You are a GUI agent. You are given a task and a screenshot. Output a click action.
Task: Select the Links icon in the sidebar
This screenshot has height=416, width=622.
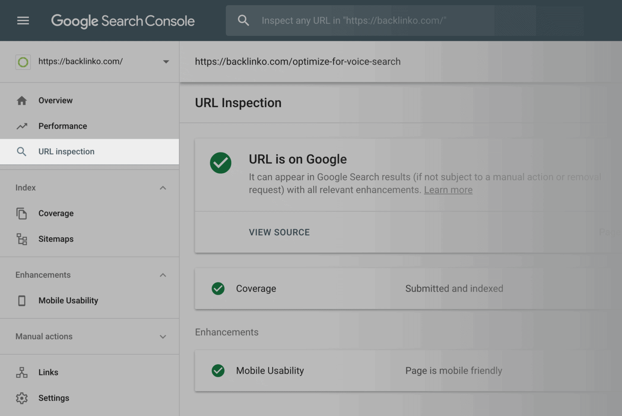[x=22, y=372]
